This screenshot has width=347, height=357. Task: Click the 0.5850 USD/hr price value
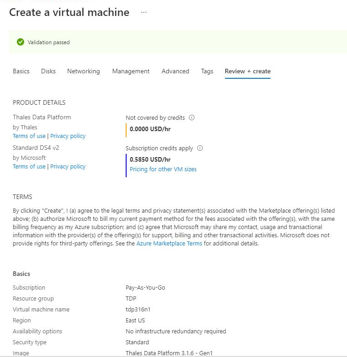[x=150, y=159]
